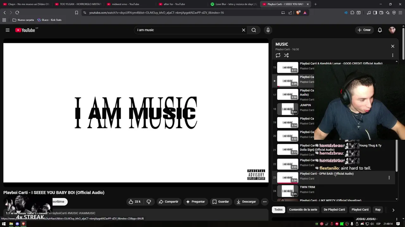
Task: Dislike the video
Action: (x=149, y=202)
